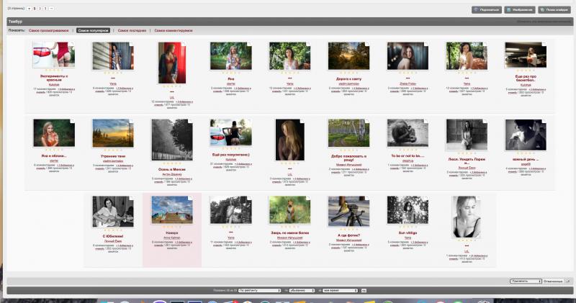Tick the checkbox on 'Еще раз про баскетбол' photo
The width and height of the screenshot is (576, 303).
pos(544,44)
